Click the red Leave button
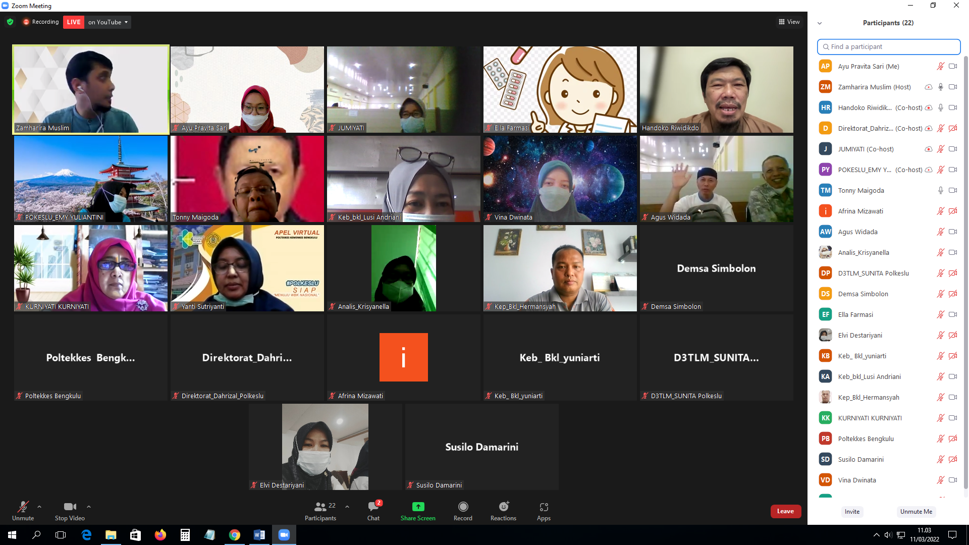The image size is (969, 545). tap(785, 511)
